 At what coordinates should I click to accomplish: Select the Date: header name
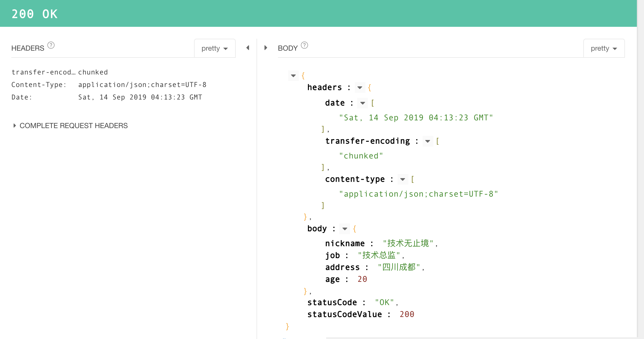(22, 97)
